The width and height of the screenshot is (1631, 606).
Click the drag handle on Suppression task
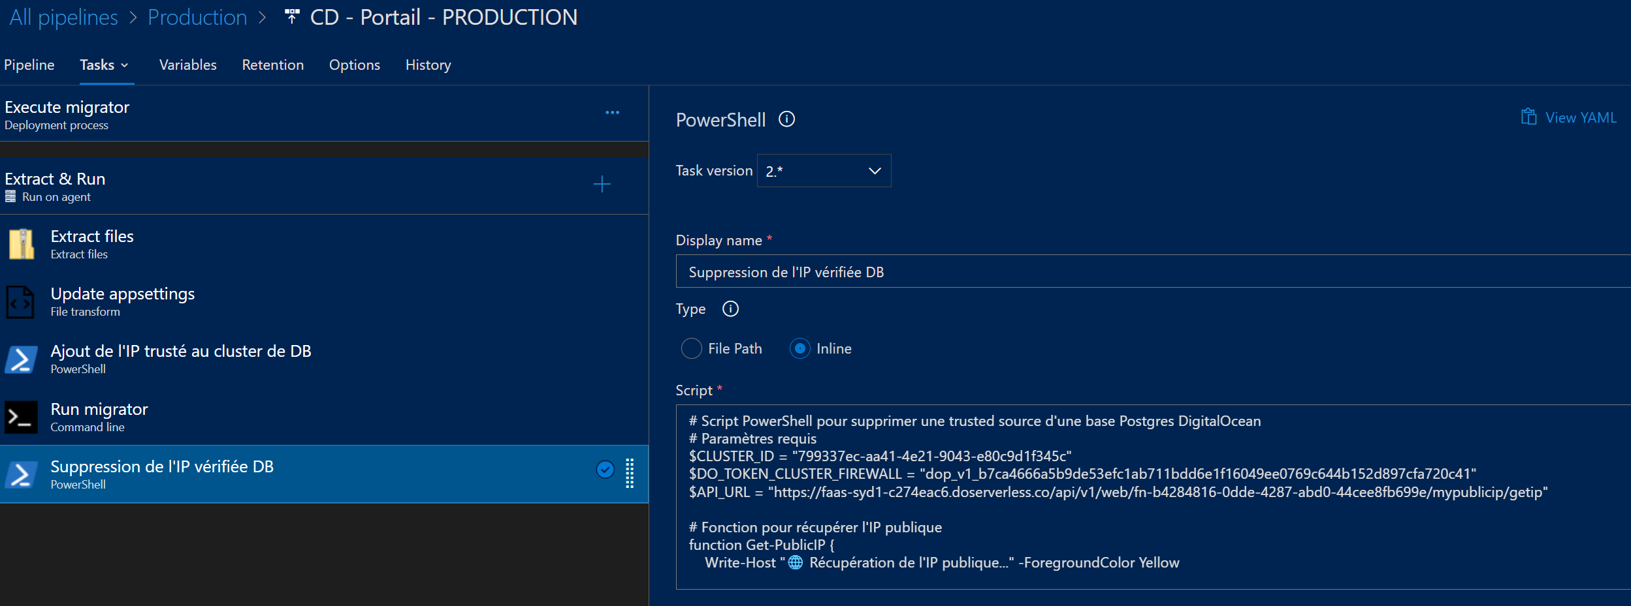point(630,474)
